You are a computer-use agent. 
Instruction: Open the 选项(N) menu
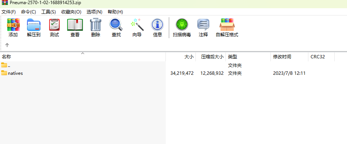(95, 12)
